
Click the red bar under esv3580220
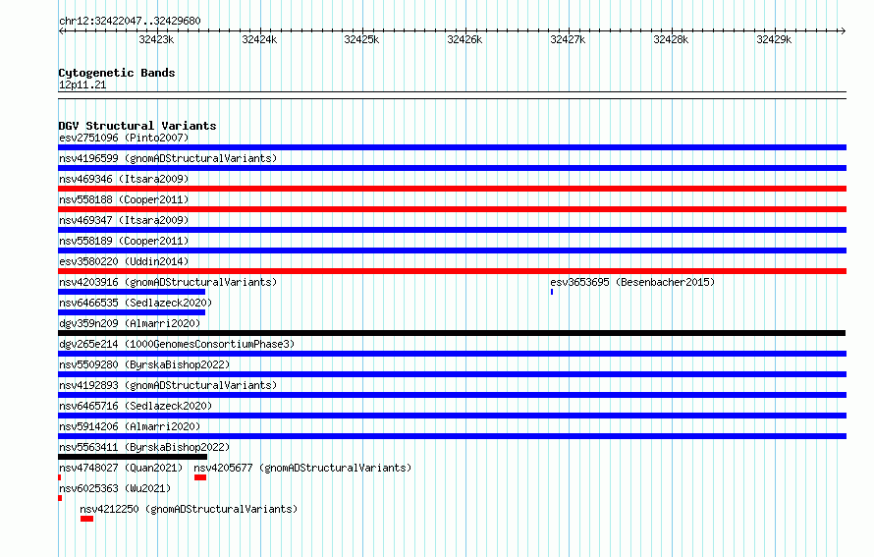452,271
